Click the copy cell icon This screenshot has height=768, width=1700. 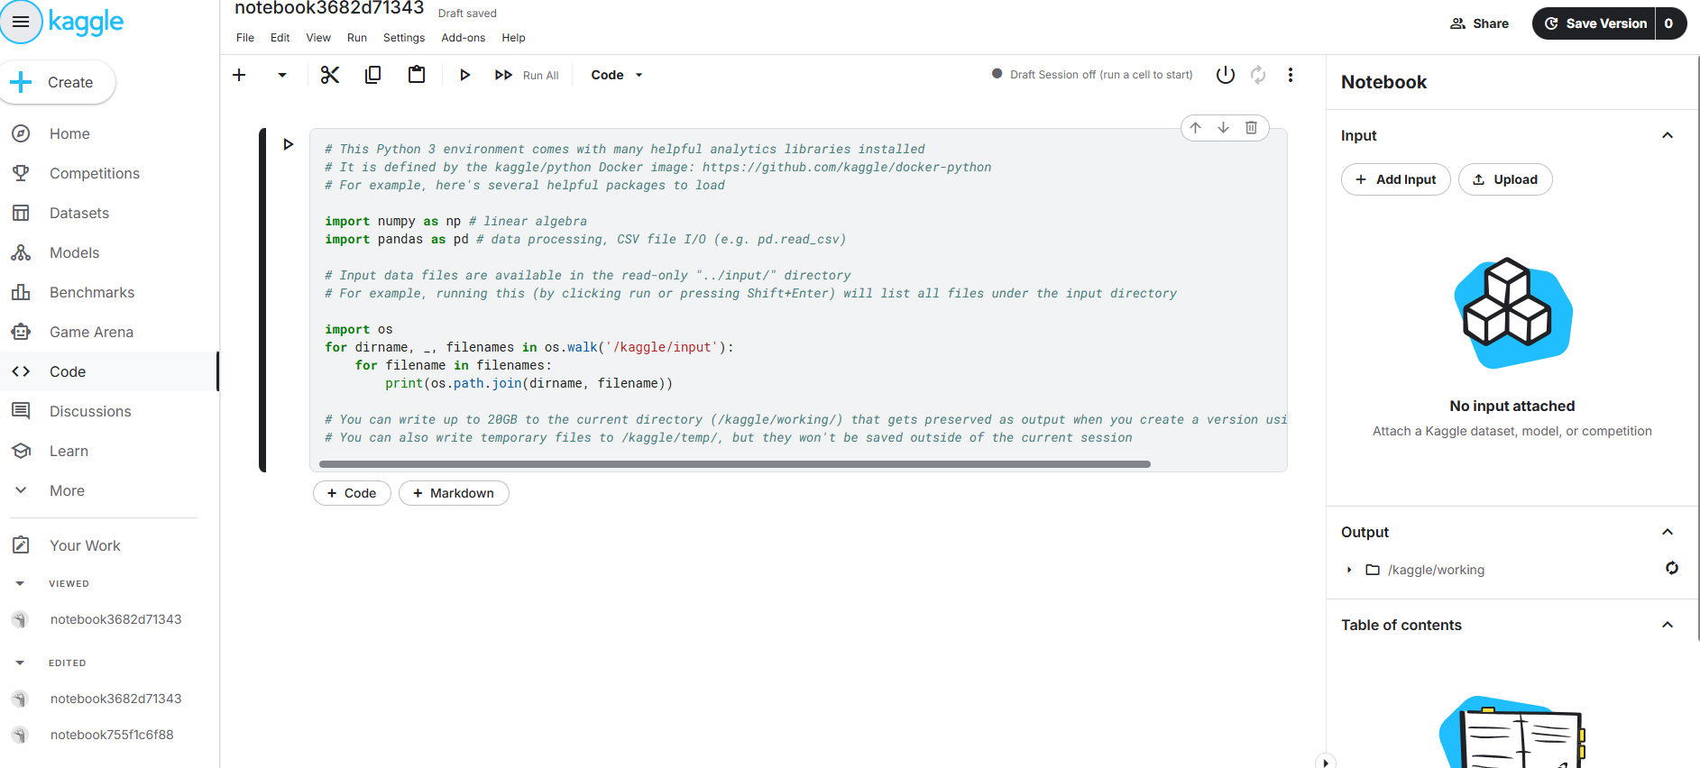(x=372, y=75)
